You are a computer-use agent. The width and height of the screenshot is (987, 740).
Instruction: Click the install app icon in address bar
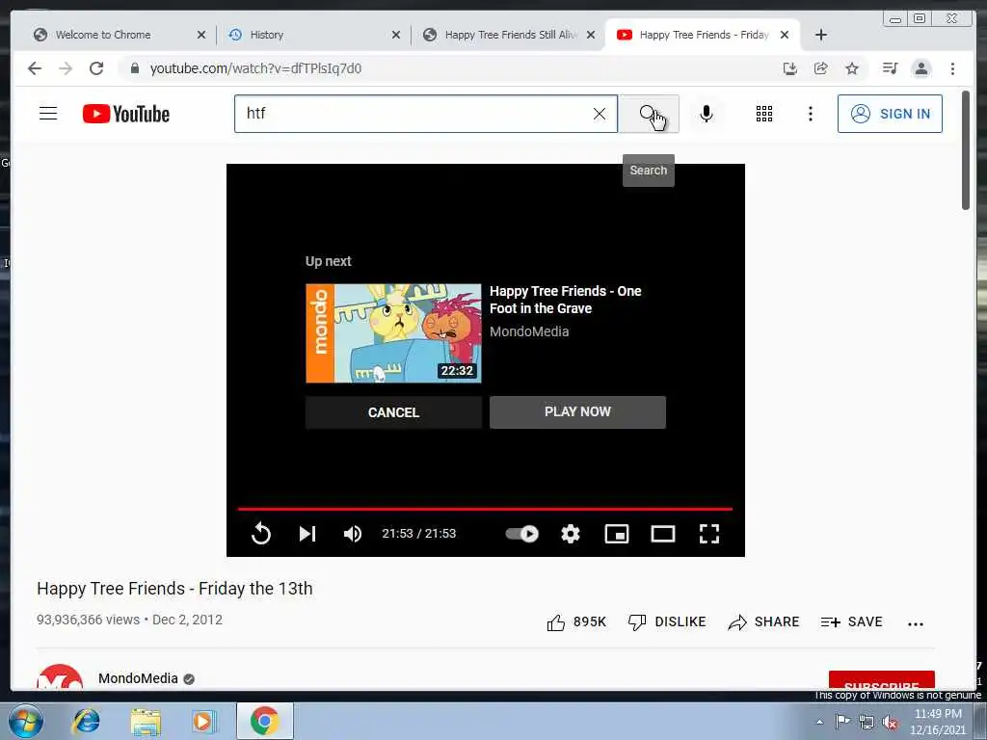pos(790,68)
